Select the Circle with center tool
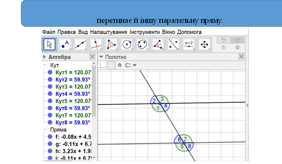The height and width of the screenshot is (164, 282). click(127, 45)
